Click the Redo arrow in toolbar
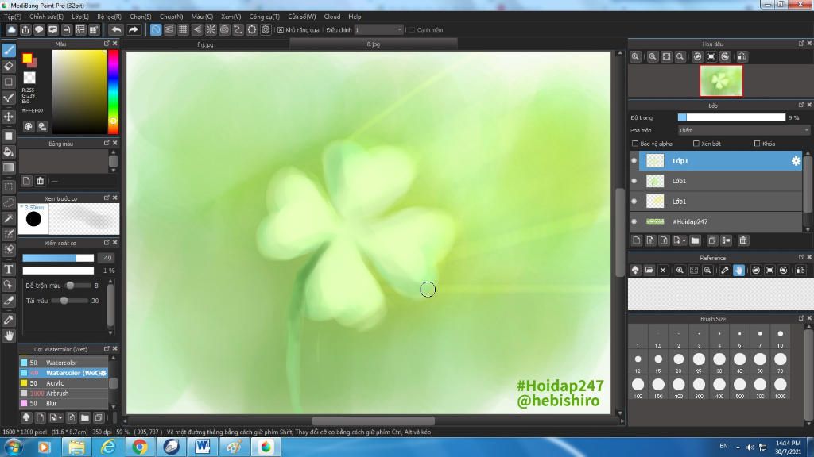This screenshot has width=814, height=457. tap(134, 29)
